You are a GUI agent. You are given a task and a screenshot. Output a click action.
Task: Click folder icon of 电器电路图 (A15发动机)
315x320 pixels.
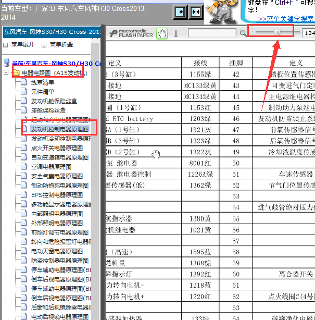pos(16,72)
